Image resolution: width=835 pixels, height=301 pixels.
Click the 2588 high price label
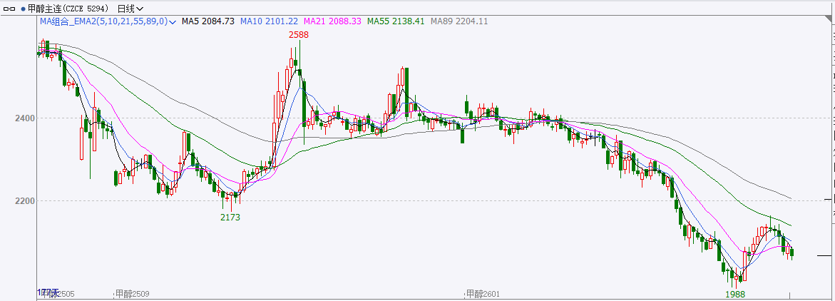(x=298, y=34)
